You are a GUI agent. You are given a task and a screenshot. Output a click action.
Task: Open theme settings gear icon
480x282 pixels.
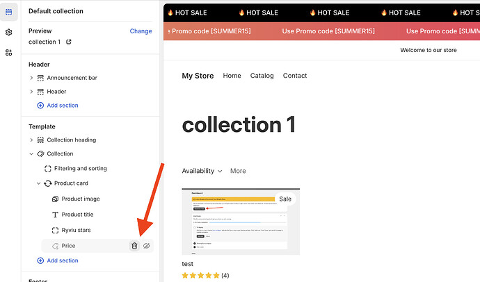coord(8,32)
